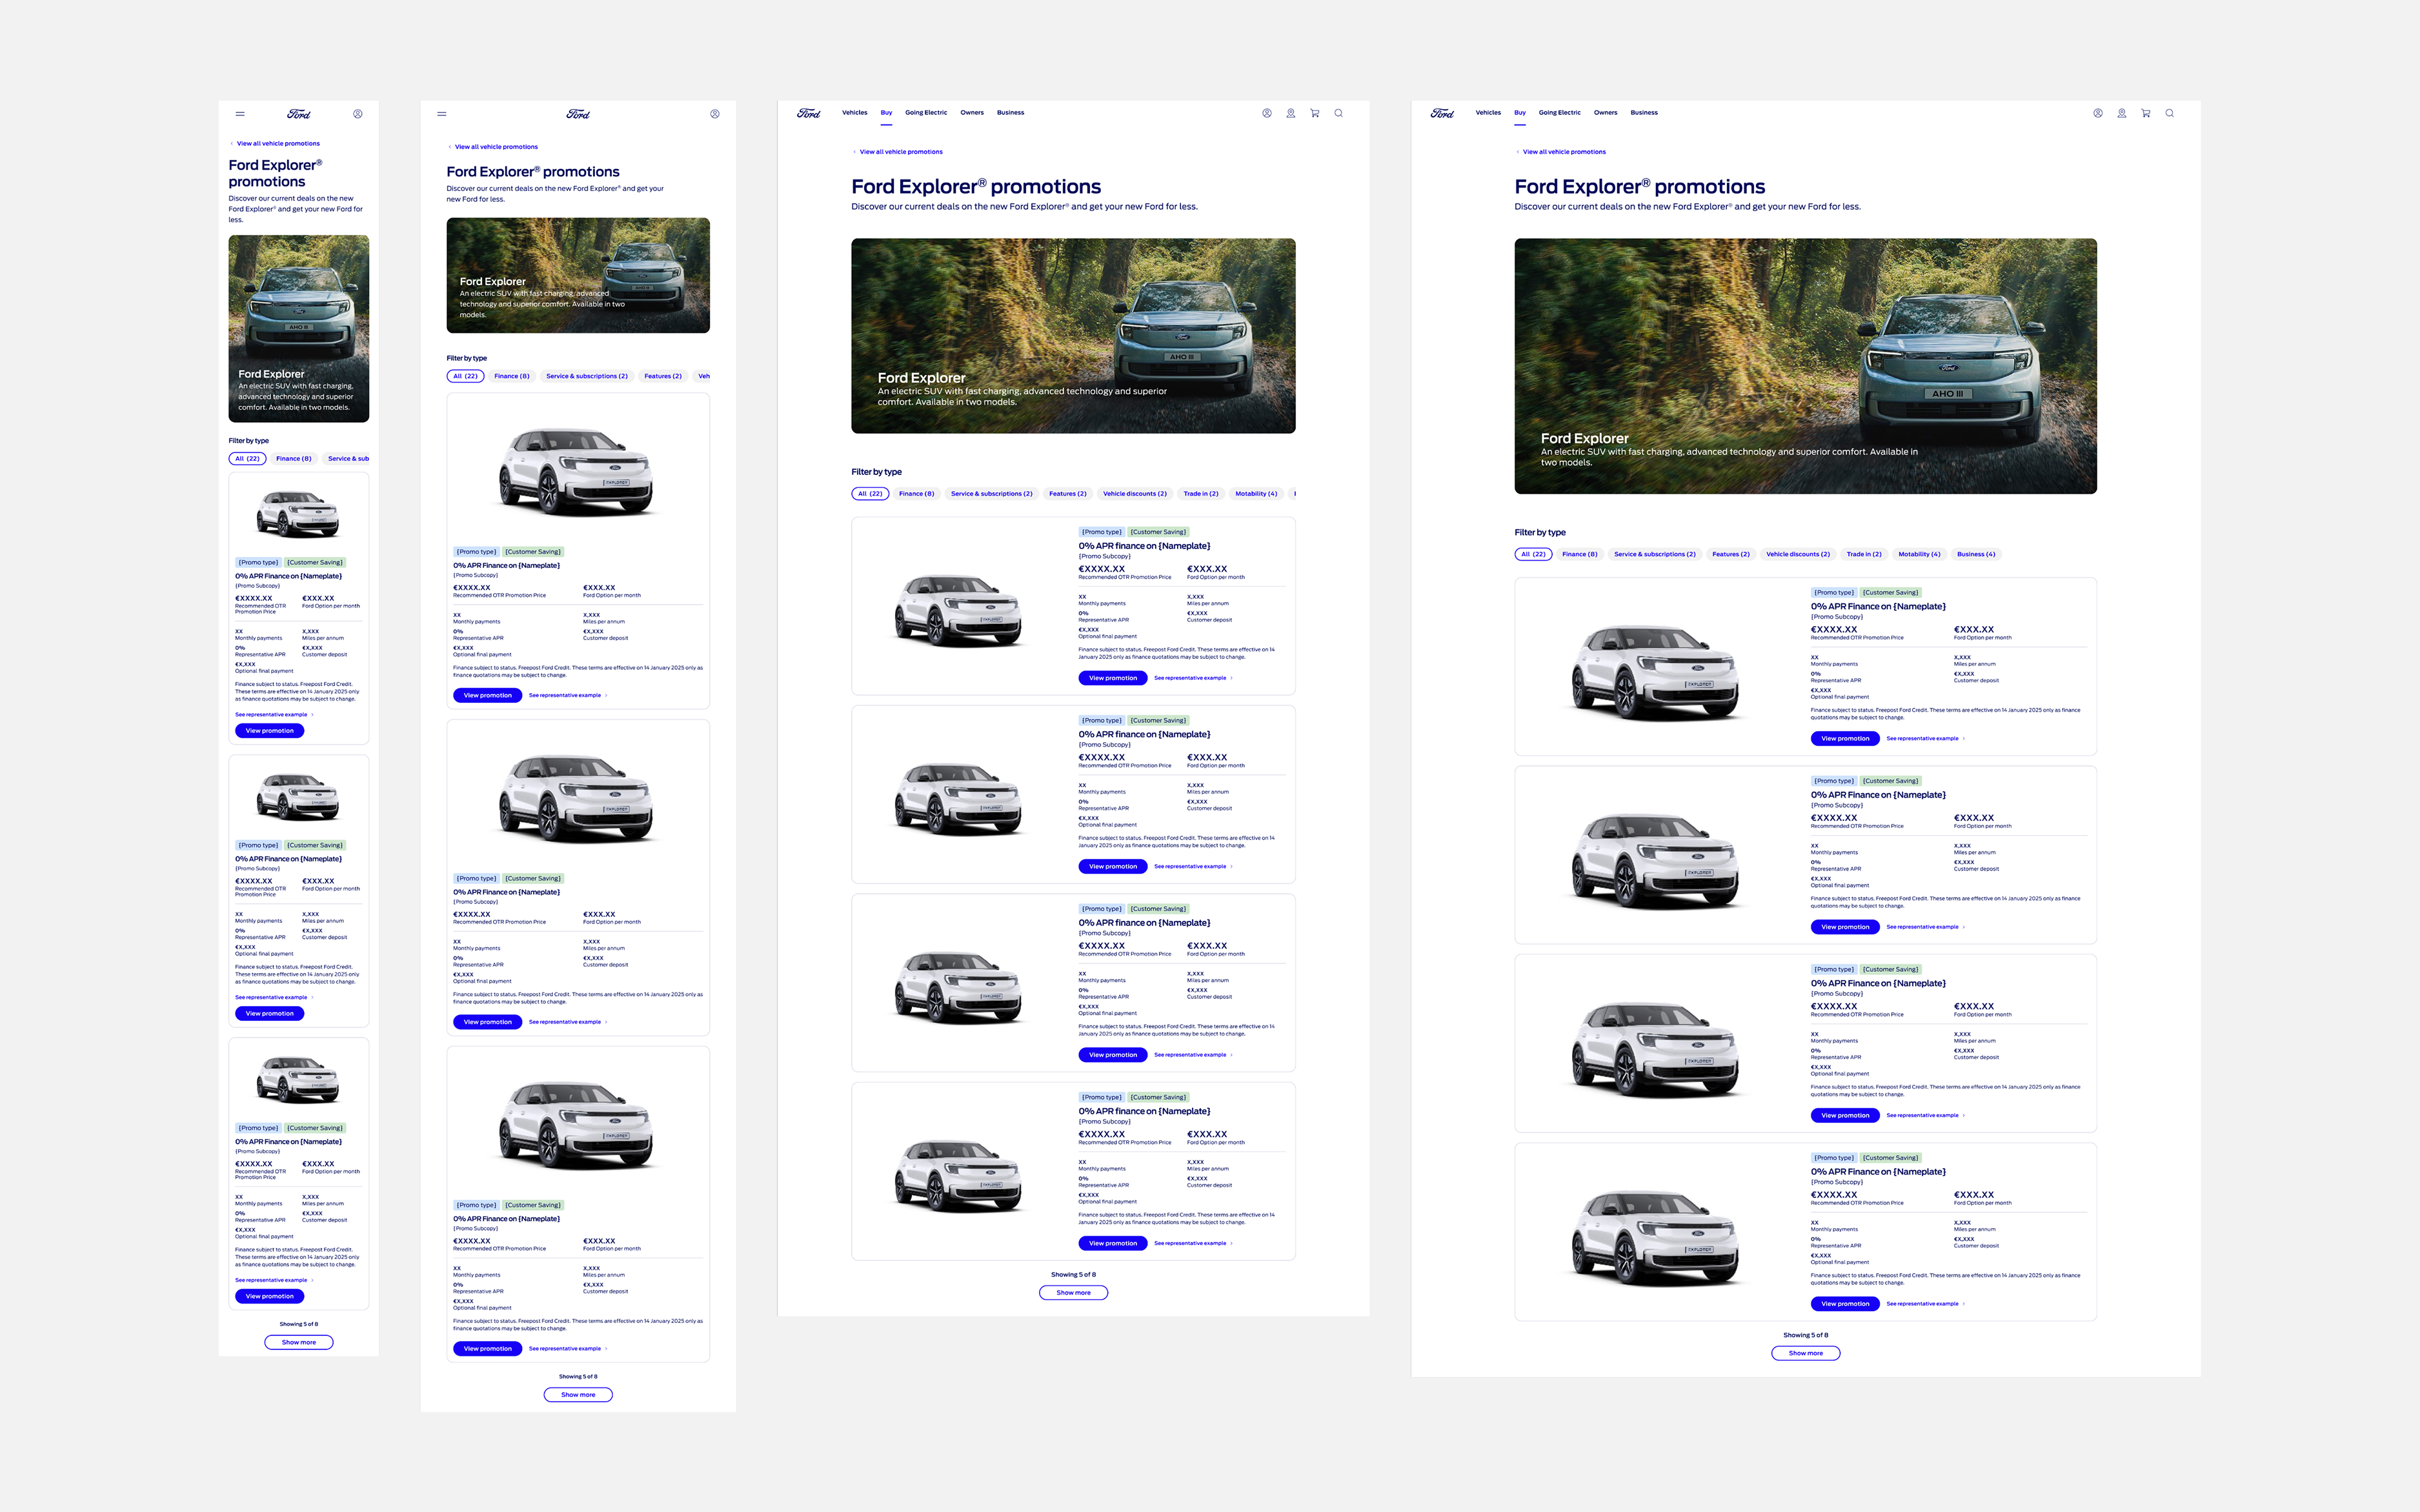Viewport: 2420px width, 1512px height.
Task: Open Going Electric menu in rightmost desktop header
Action: coord(1559,113)
